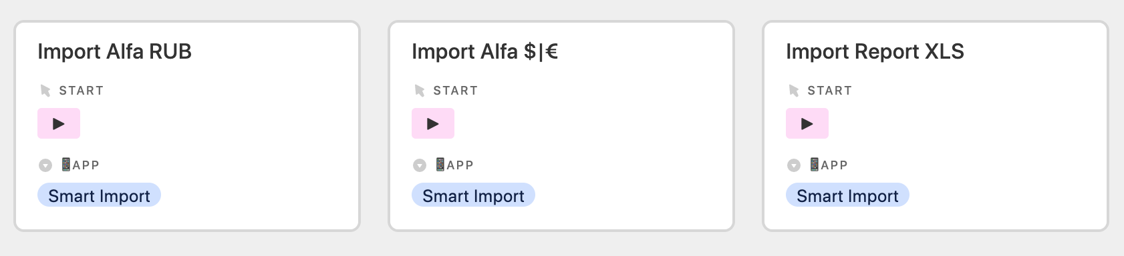Open the Import Alfa $|€ card title
1124x256 pixels.
(485, 51)
